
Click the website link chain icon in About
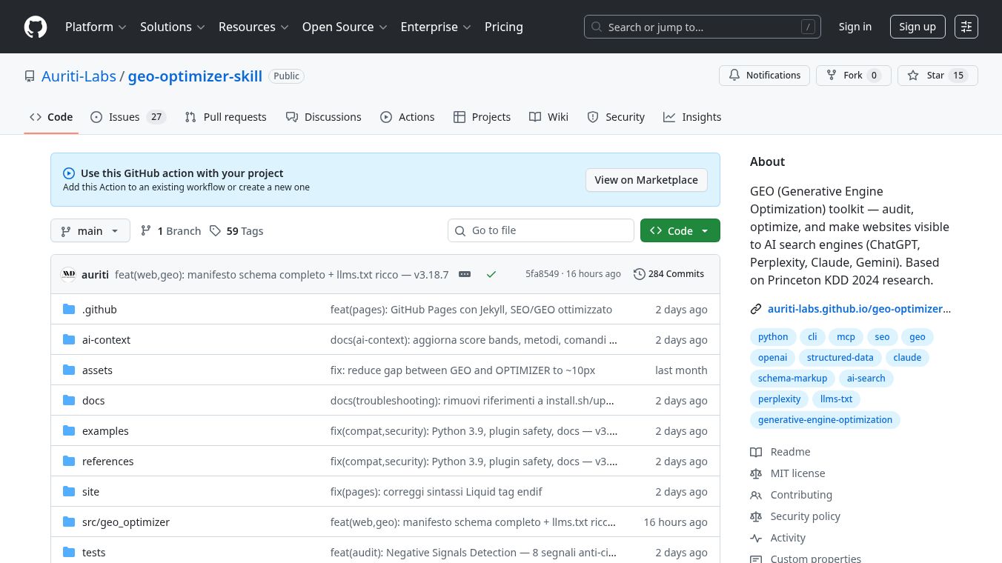[756, 309]
